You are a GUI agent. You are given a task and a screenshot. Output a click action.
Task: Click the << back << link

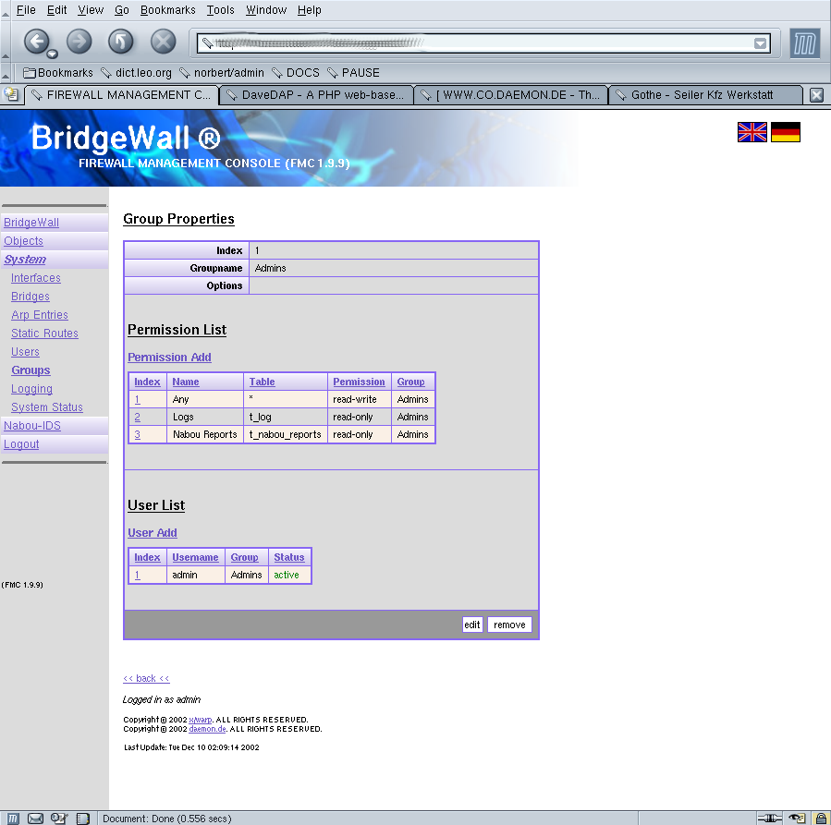pos(146,678)
